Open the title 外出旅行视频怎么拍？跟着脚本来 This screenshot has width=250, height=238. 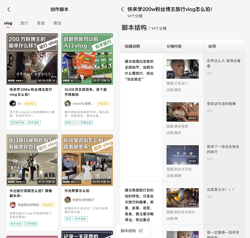point(31,193)
